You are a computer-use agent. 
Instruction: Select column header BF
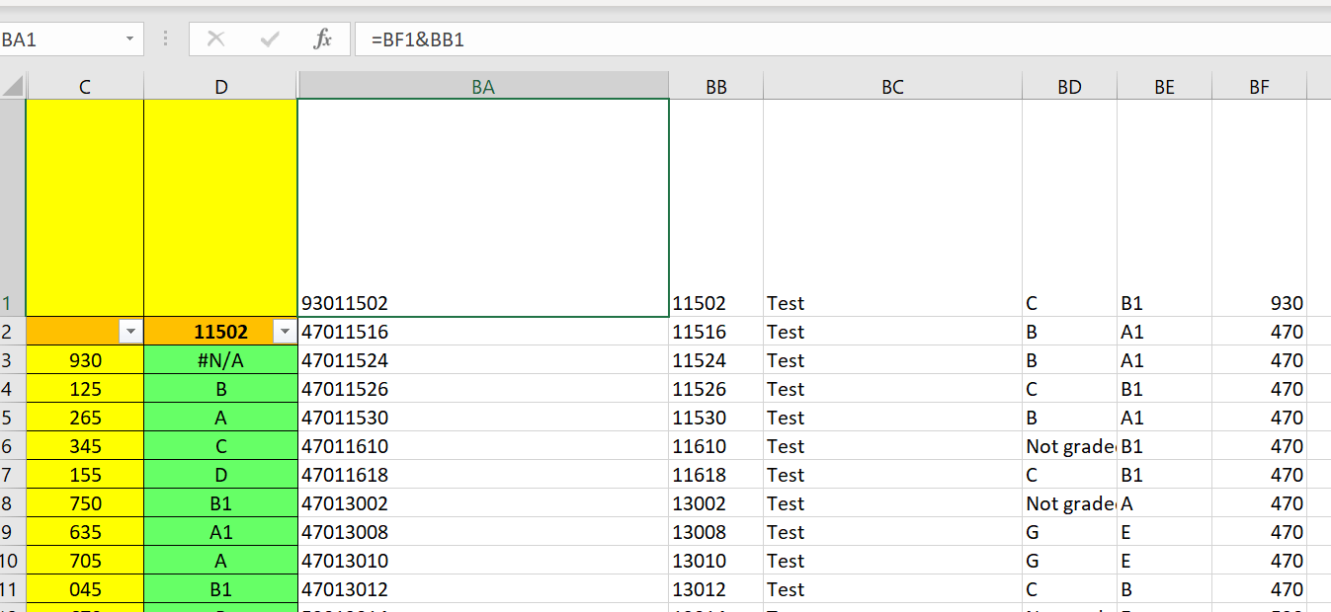pos(1259,86)
